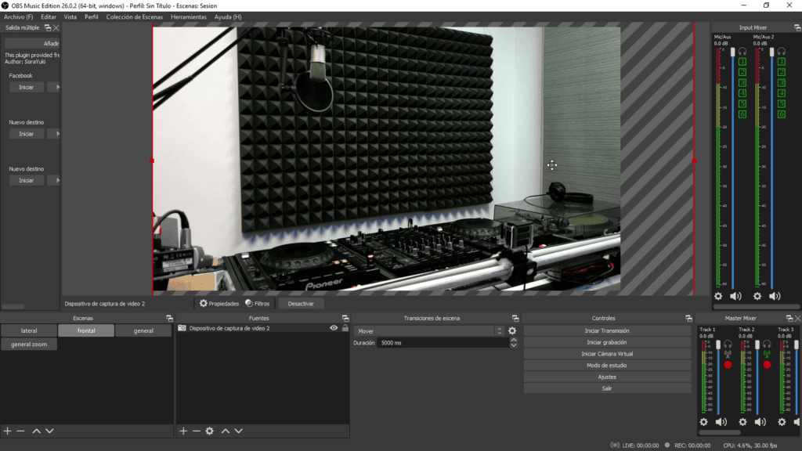Open the Colección de Escenas menu
The image size is (802, 451).
[135, 16]
